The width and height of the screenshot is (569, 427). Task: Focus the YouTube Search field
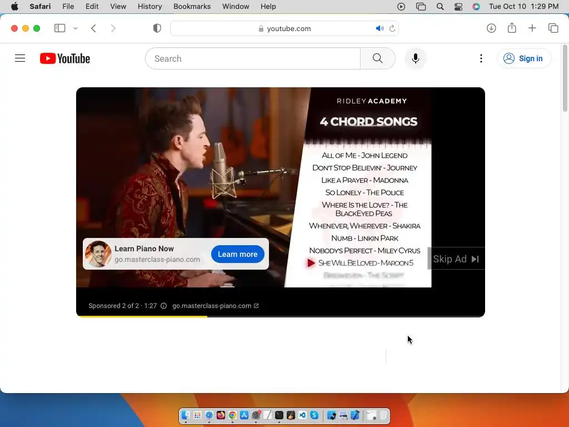coord(253,58)
